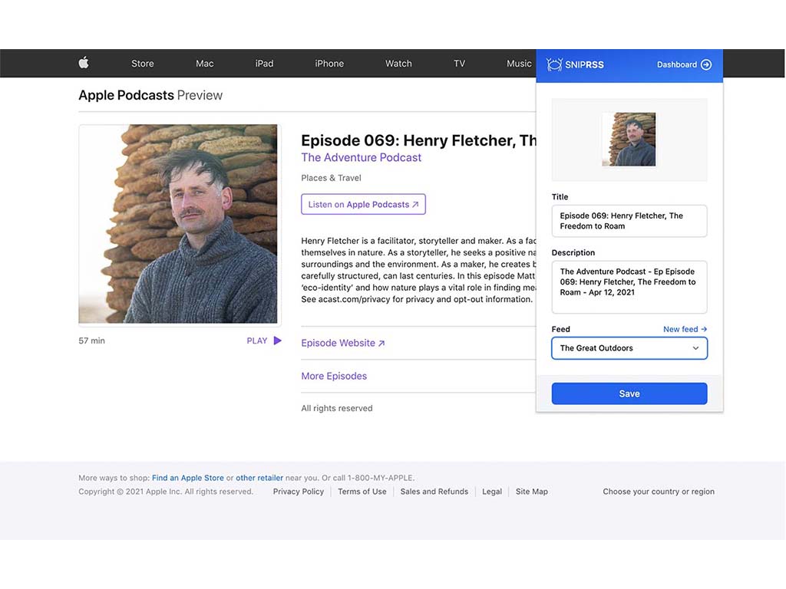Open the TV menu item

click(x=459, y=64)
